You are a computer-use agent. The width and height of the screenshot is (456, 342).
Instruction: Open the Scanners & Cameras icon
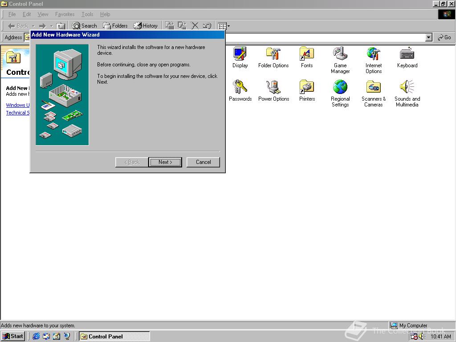[x=374, y=94]
